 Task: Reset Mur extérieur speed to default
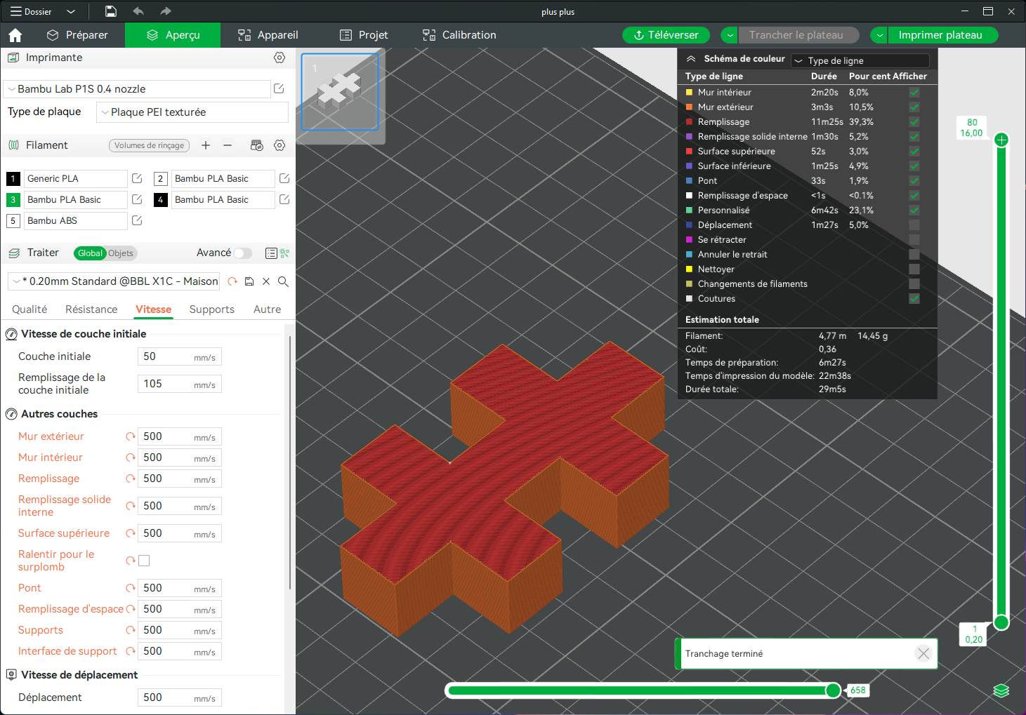tap(130, 436)
